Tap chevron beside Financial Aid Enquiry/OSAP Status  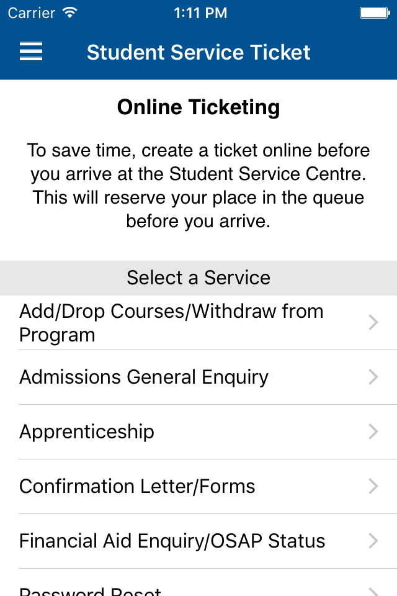tap(373, 541)
